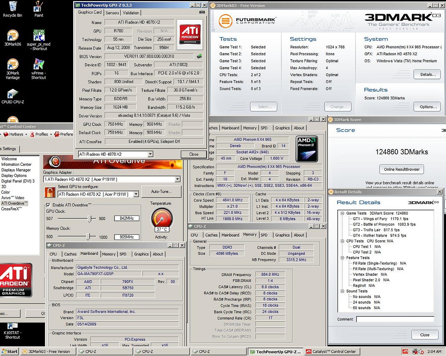446x356 pixels.
Task: Open SPD tab in CPU-Z Memory timings window
Action: tap(264, 235)
